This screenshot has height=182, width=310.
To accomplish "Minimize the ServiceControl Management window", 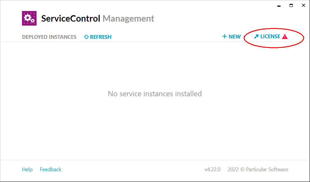I will coord(279,6).
